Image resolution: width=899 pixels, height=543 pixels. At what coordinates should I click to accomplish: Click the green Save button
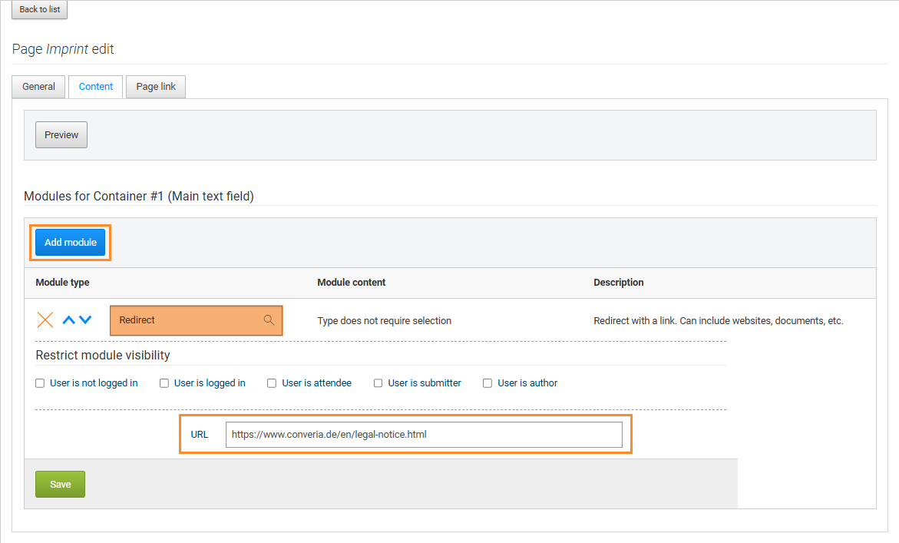click(x=60, y=484)
